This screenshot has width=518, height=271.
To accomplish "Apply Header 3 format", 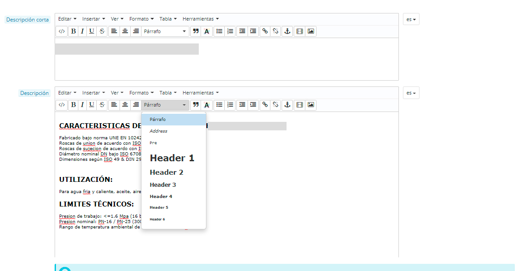I will 174,185.
